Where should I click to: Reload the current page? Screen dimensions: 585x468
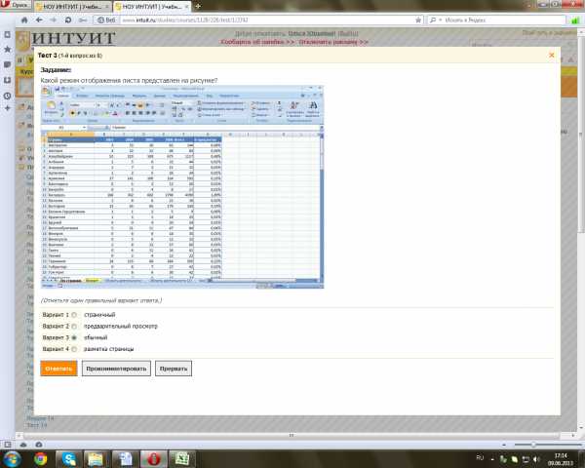(68, 19)
